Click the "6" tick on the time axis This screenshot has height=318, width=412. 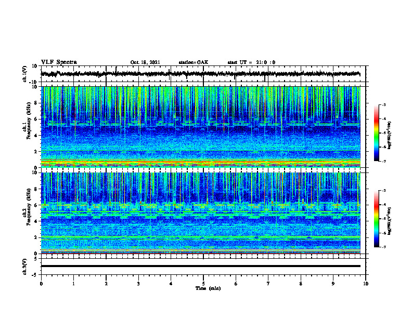tap(236, 284)
